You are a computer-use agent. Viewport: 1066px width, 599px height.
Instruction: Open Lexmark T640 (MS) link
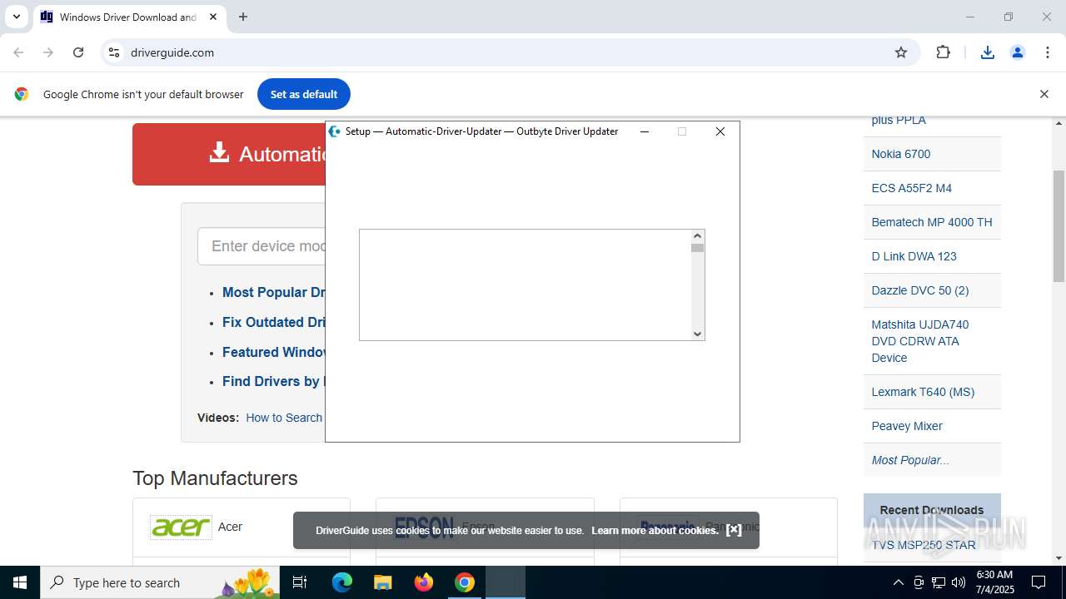[x=923, y=392]
